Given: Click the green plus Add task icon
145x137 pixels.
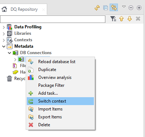Looking at the screenshot, I should pyautogui.click(x=31, y=93).
